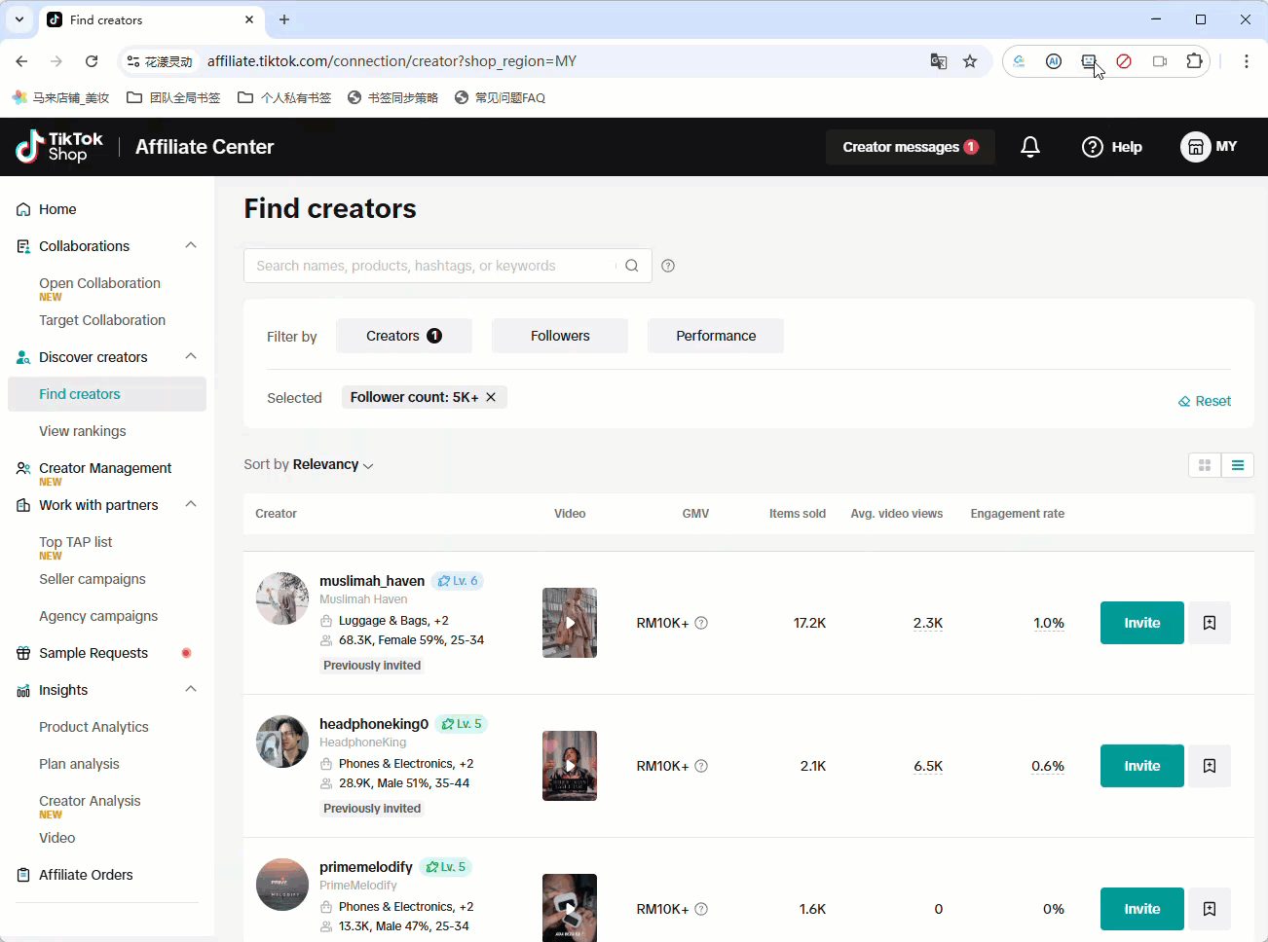Collapse the Discover creators section
The width and height of the screenshot is (1268, 942).
click(191, 356)
